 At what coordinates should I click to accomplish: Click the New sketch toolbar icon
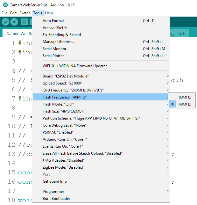point(24,22)
